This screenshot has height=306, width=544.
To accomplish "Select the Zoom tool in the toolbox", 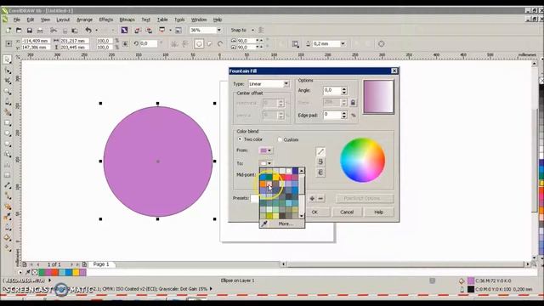I will 7,92.
